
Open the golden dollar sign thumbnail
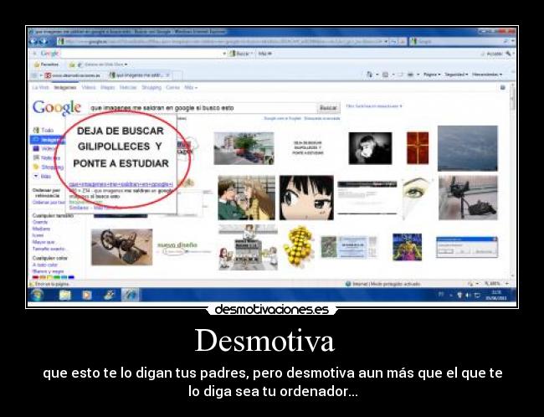tap(299, 247)
